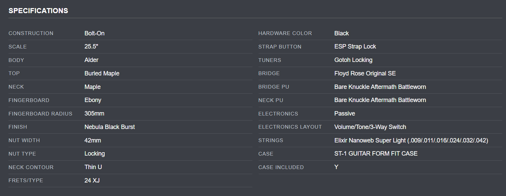Select the Passive electronics value

pos(345,113)
